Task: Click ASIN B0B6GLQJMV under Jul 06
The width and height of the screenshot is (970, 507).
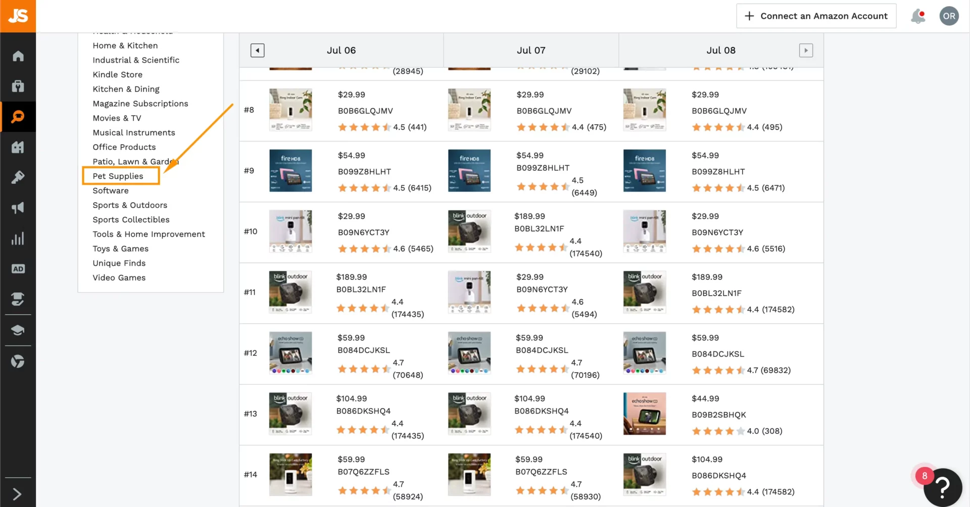Action: (x=365, y=111)
